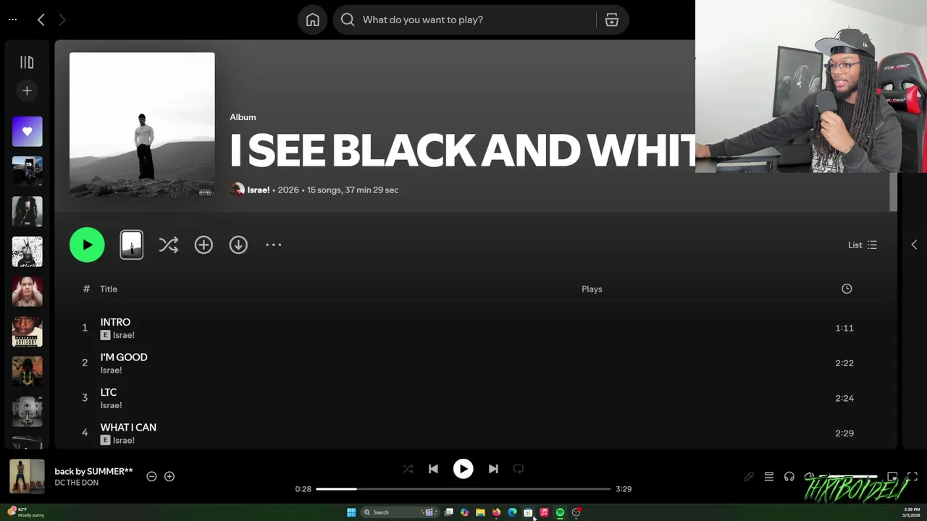Viewport: 927px width, 521px height.
Task: Add album to Your Library
Action: [x=204, y=245]
